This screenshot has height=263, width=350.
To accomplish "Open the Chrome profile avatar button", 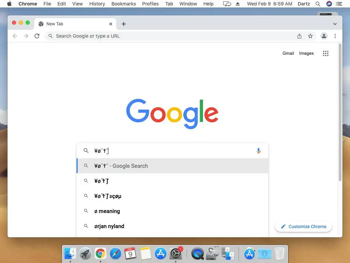I will (324, 36).
